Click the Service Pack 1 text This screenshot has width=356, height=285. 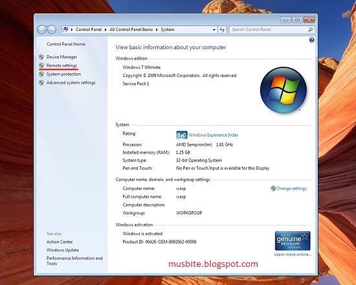pos(136,84)
